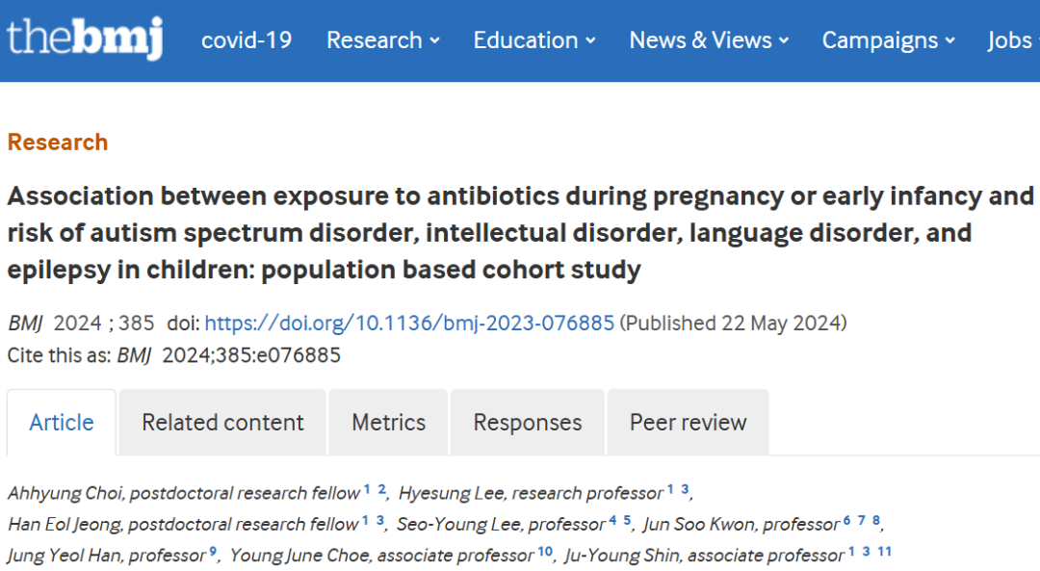
Task: Select the Article tab
Action: (62, 423)
